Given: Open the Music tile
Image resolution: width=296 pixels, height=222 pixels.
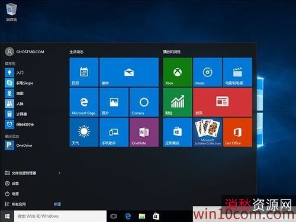Looking at the screenshot, I should click(x=208, y=72).
